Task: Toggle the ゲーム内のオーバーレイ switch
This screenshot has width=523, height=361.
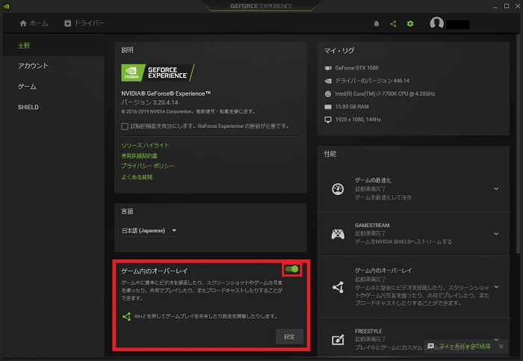Action: [292, 269]
